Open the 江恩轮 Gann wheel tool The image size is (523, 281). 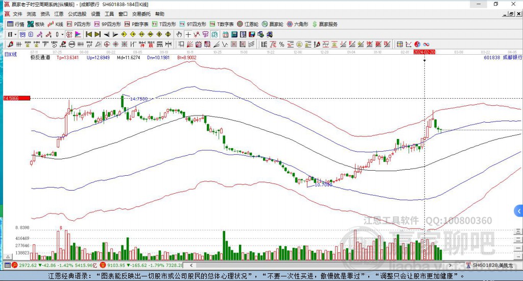(251, 24)
